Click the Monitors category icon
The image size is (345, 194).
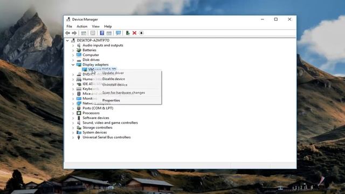(79, 99)
